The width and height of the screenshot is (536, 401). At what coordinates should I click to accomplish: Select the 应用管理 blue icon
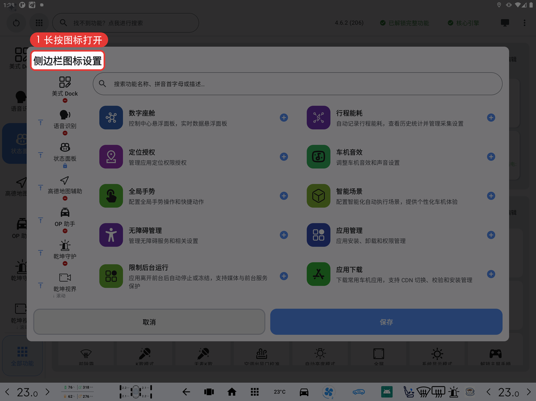pyautogui.click(x=318, y=235)
